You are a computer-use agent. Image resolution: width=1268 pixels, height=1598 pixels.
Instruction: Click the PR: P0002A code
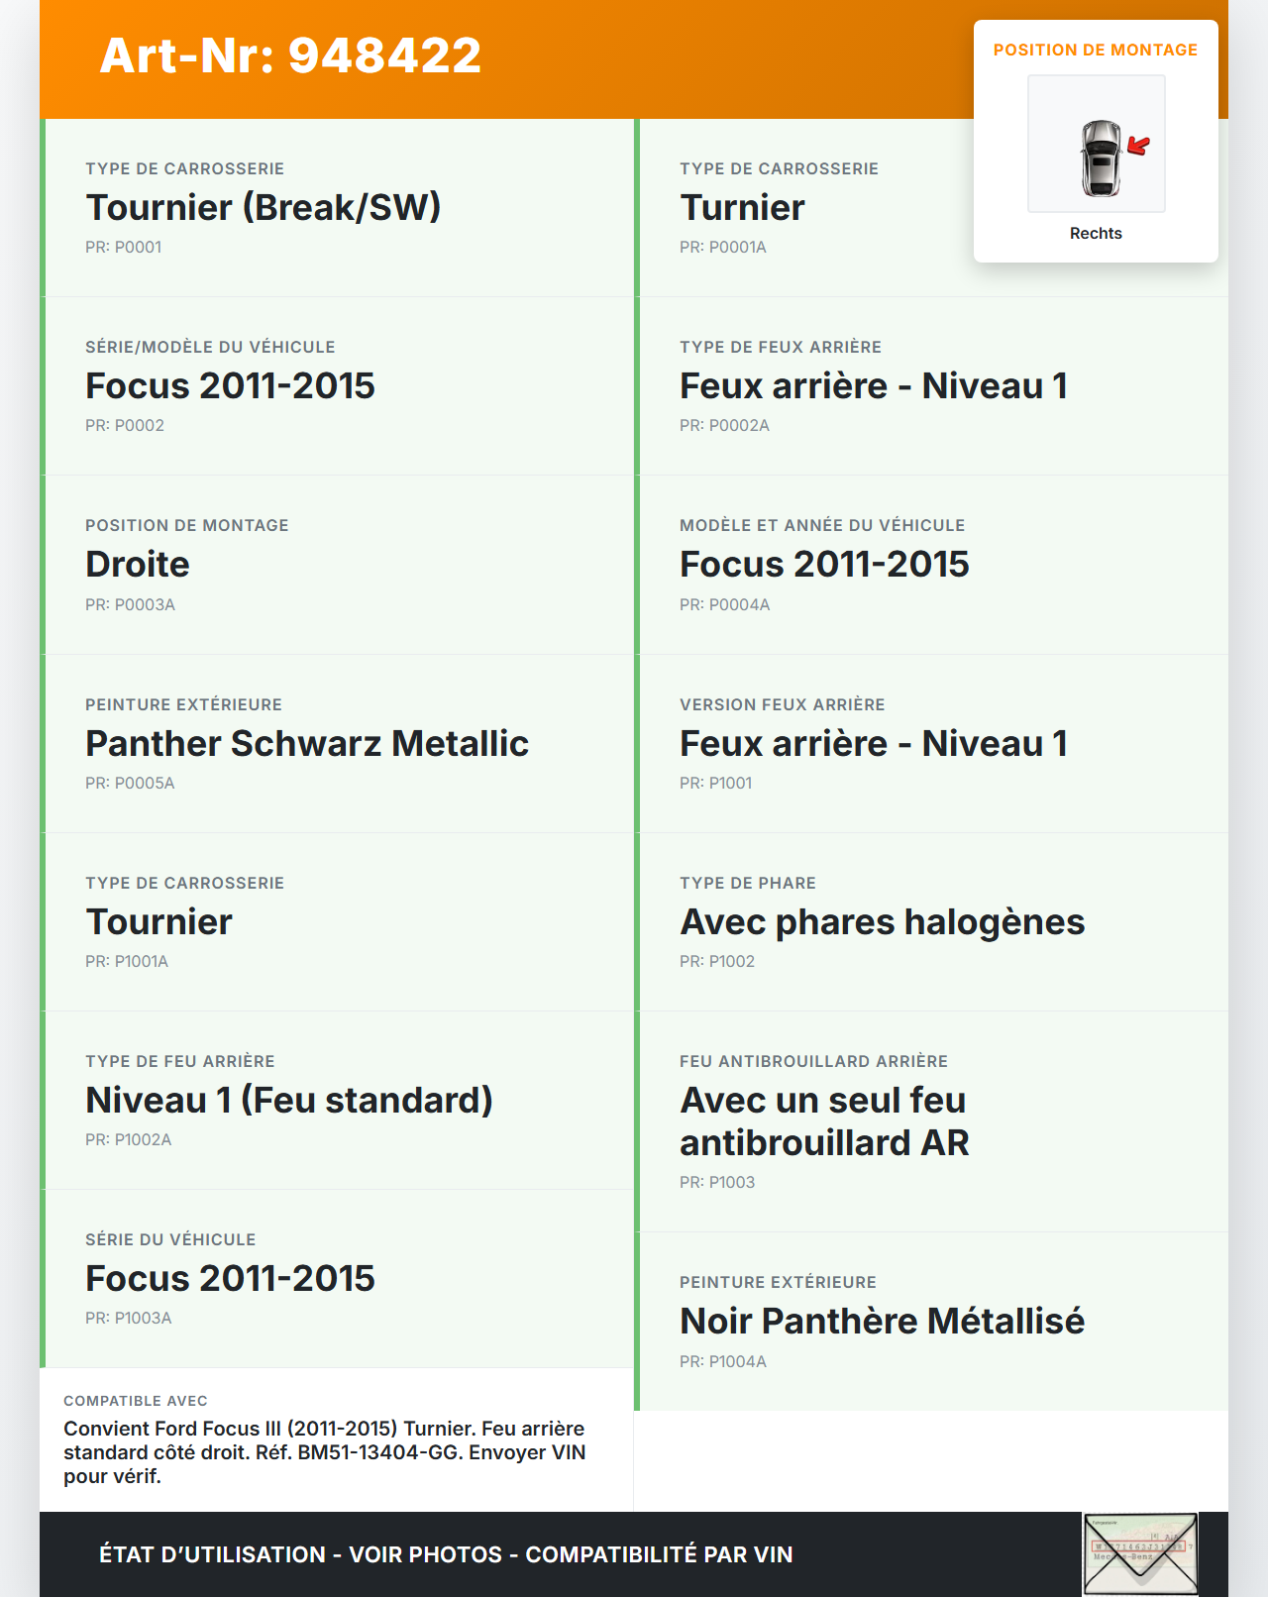pos(724,426)
